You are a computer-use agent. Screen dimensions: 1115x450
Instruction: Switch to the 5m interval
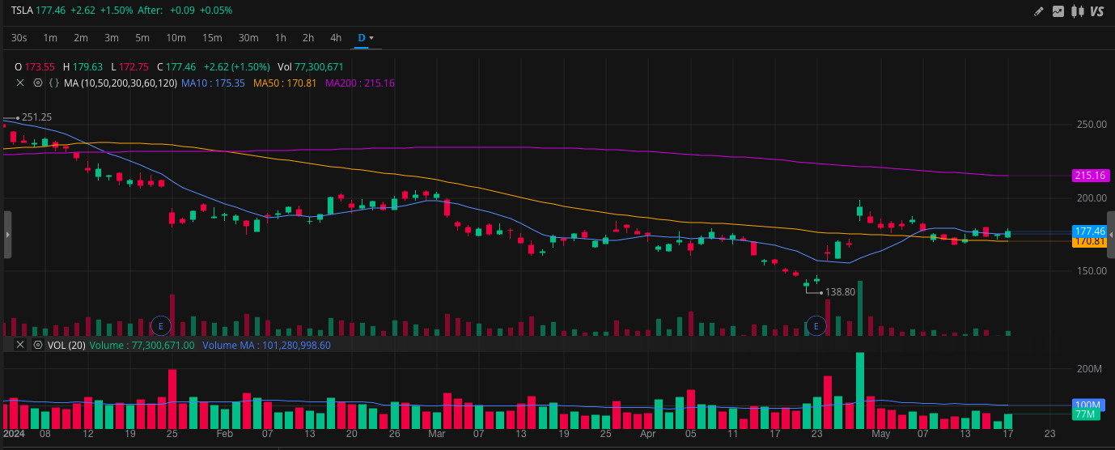(x=142, y=38)
